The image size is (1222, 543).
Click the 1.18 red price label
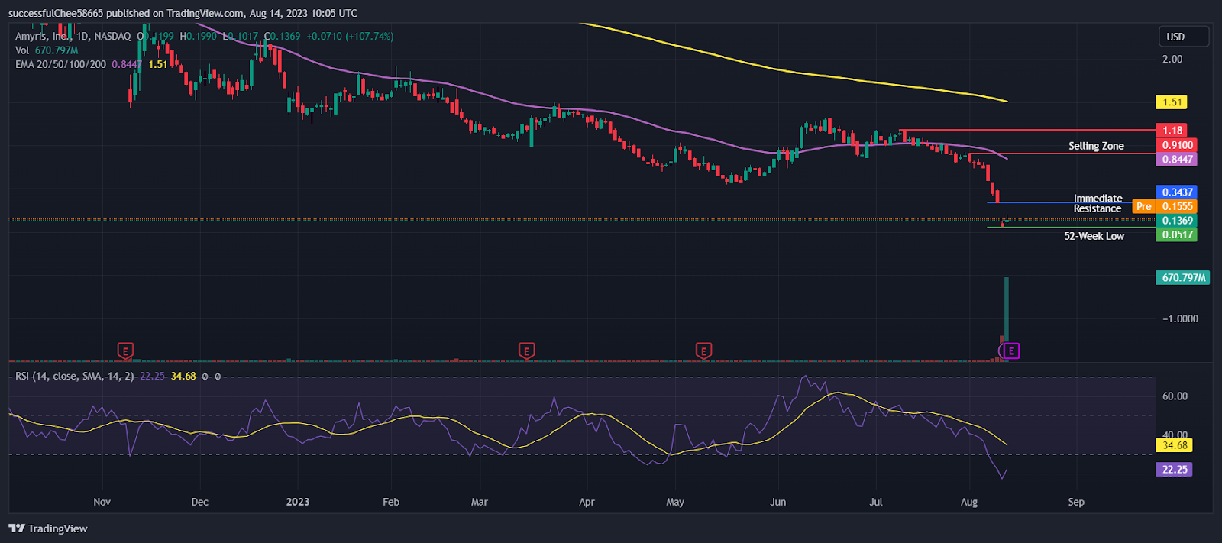(x=1172, y=131)
